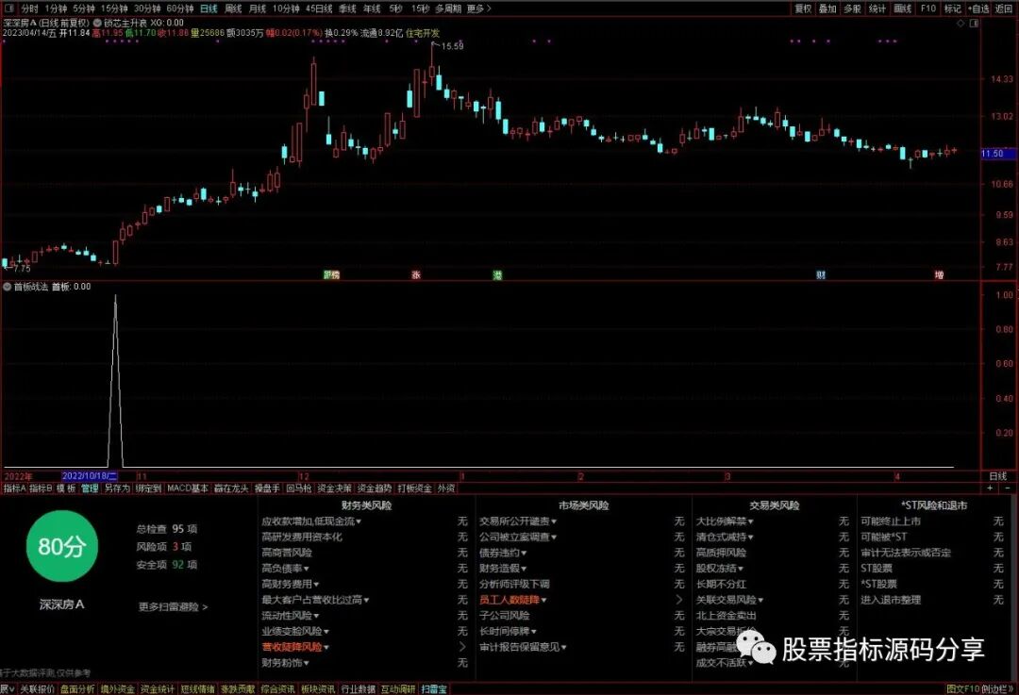Image resolution: width=1019 pixels, height=695 pixels.
Task: Expand the 财务粉饰 item
Action: tap(285, 663)
